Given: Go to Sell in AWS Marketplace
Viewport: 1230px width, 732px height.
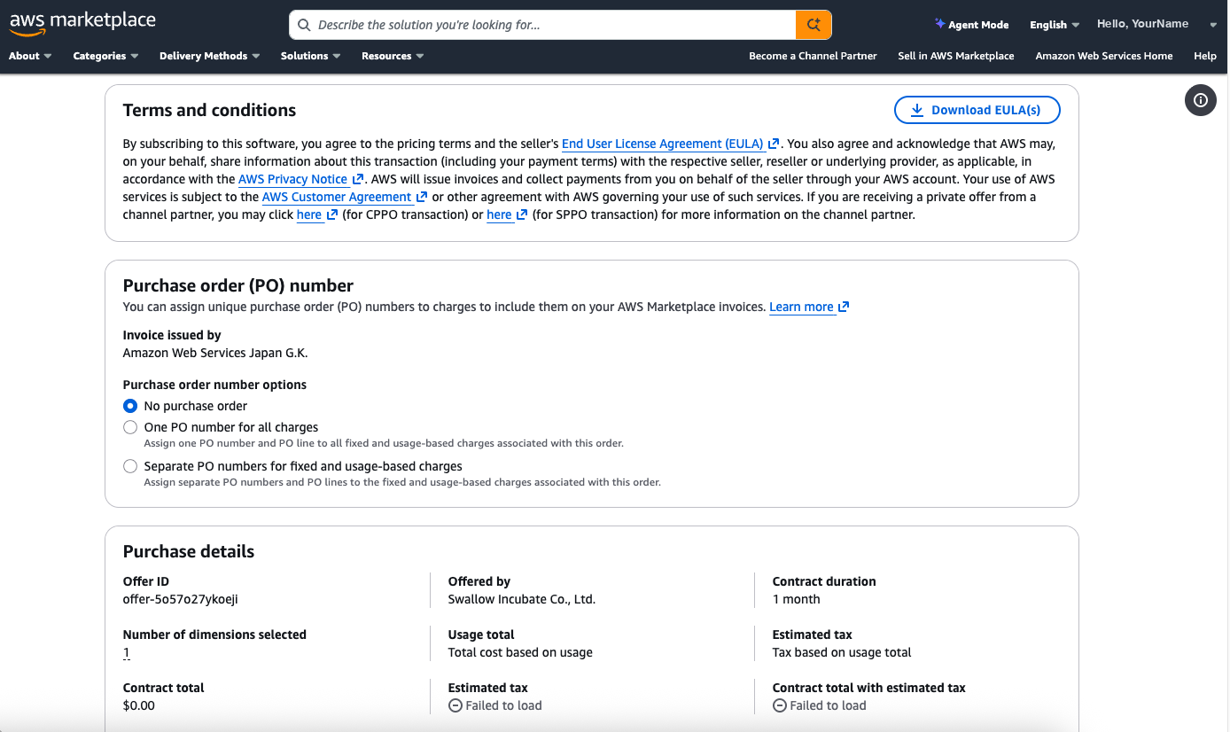Looking at the screenshot, I should pyautogui.click(x=955, y=56).
